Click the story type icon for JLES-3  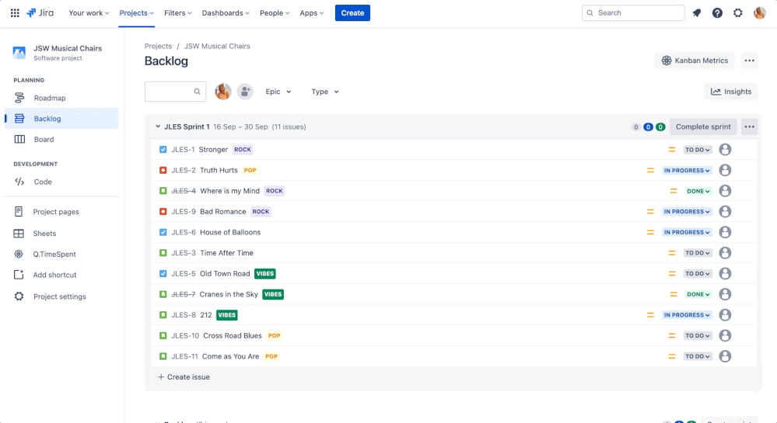[163, 253]
